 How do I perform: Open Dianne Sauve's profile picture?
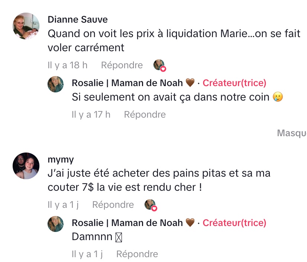(x=26, y=26)
